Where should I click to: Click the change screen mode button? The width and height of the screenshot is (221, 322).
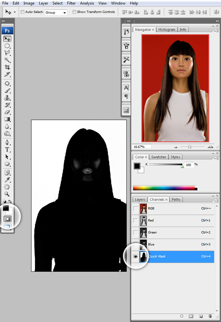point(7,227)
